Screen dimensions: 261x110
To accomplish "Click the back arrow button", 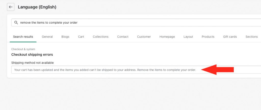I will [x=11, y=7].
